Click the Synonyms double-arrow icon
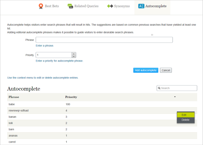Screen dimensions: 203x145 pyautogui.click(x=110, y=6)
